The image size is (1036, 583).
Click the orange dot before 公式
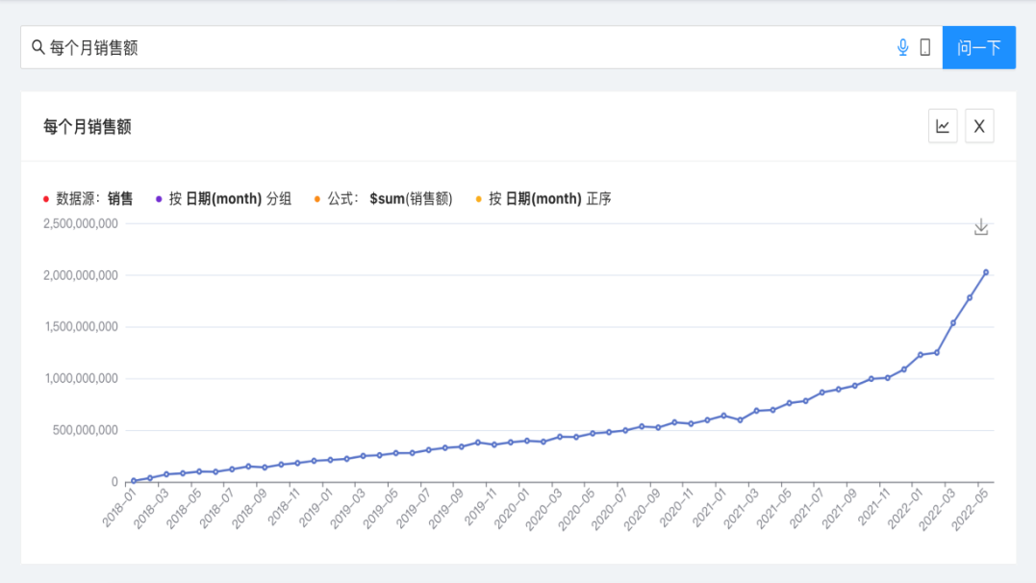[317, 199]
